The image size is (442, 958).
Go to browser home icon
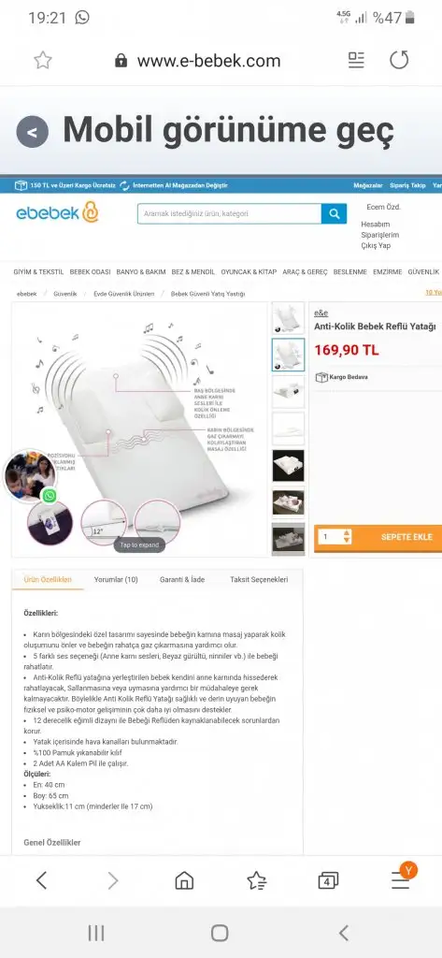point(184,880)
